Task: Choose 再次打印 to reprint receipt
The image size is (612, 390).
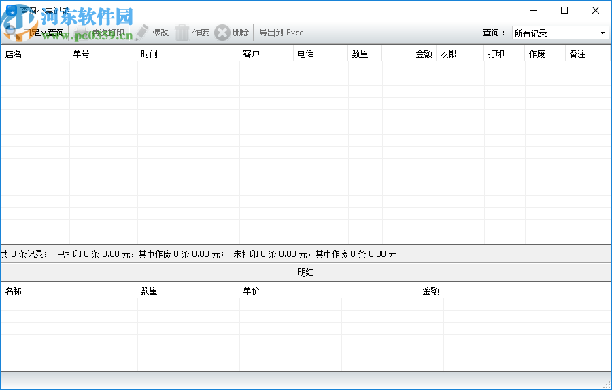Action: click(108, 33)
